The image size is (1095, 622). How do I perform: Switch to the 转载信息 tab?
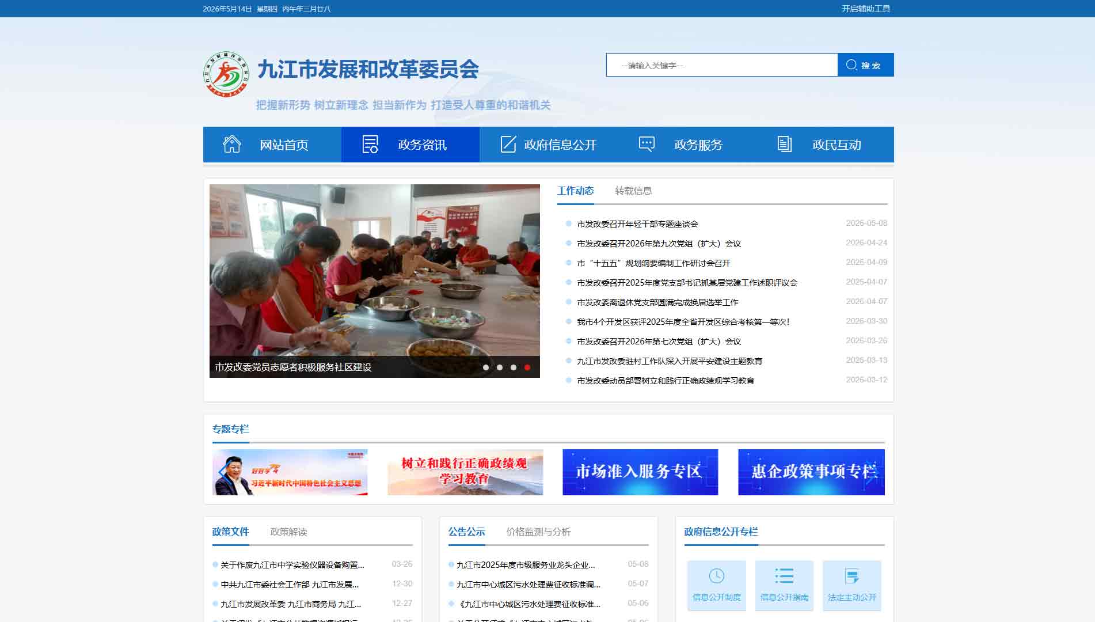click(x=633, y=191)
